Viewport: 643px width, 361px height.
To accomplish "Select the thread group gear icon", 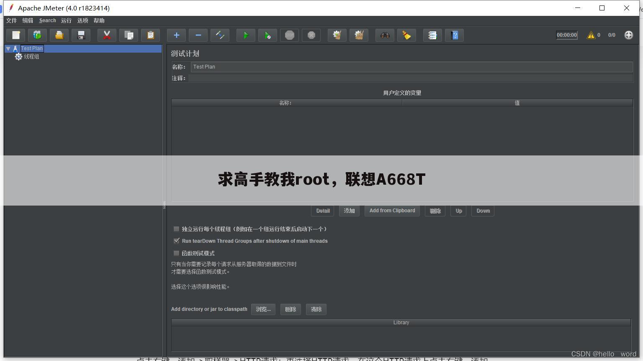I will pos(18,56).
